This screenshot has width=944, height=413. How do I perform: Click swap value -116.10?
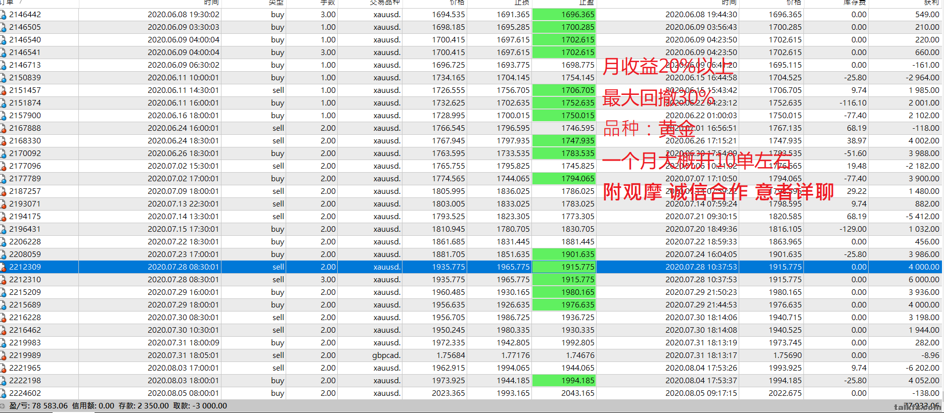click(x=853, y=103)
